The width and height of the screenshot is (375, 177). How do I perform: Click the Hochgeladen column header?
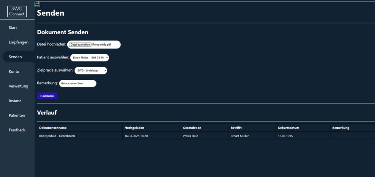tap(152, 128)
